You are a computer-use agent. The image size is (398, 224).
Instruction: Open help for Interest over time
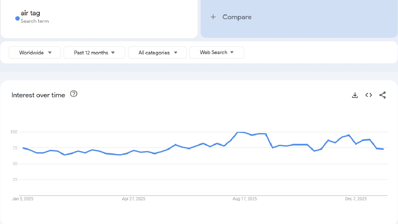[x=74, y=94]
